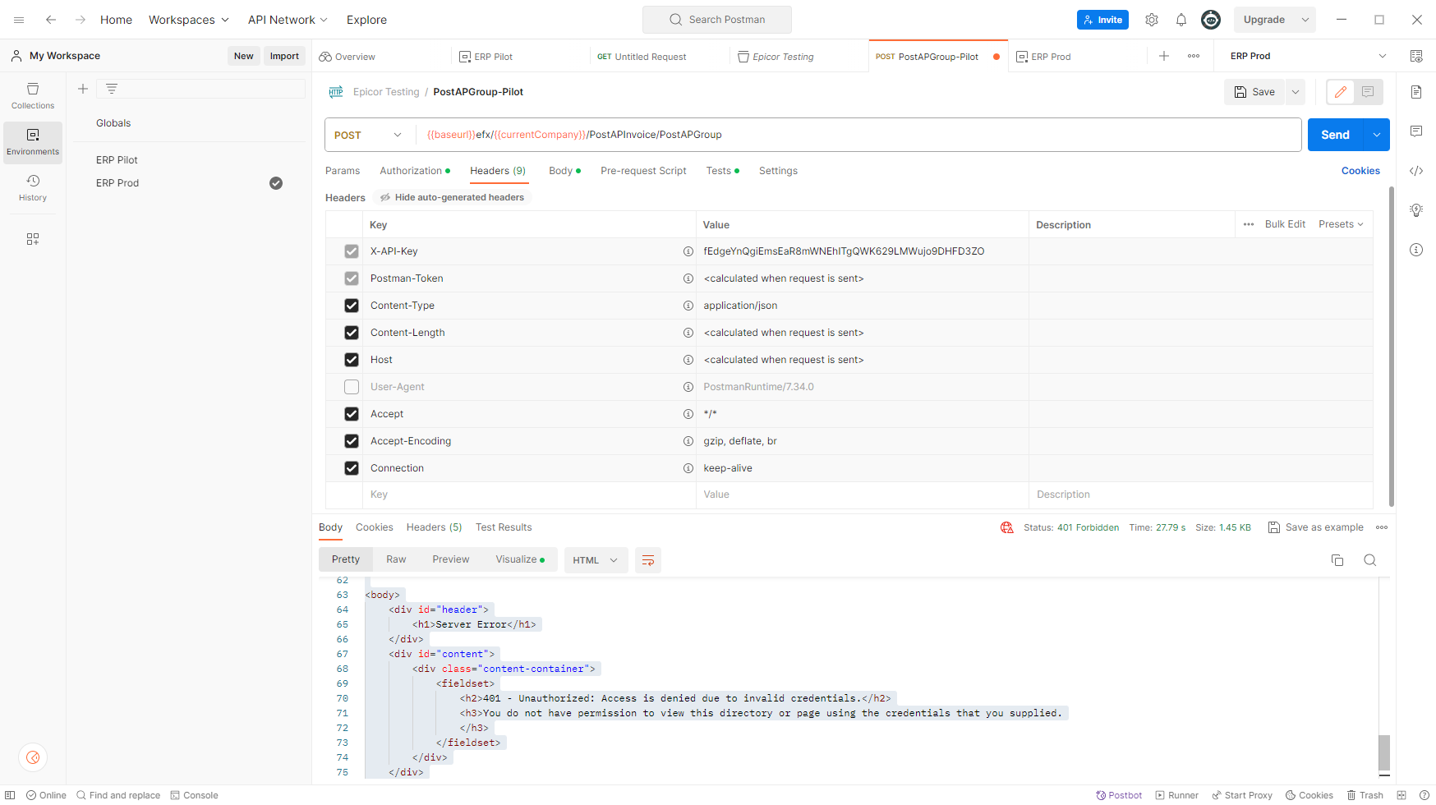Viewport: 1436px width, 805px height.
Task: Click the copy response icon
Action: point(1337,560)
